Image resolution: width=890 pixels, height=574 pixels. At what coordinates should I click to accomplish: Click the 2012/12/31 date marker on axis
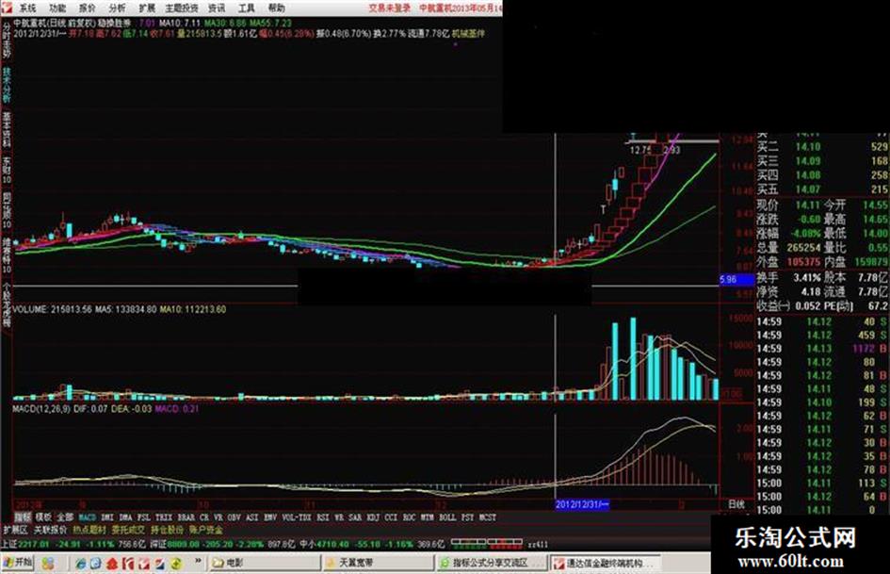[x=582, y=504]
